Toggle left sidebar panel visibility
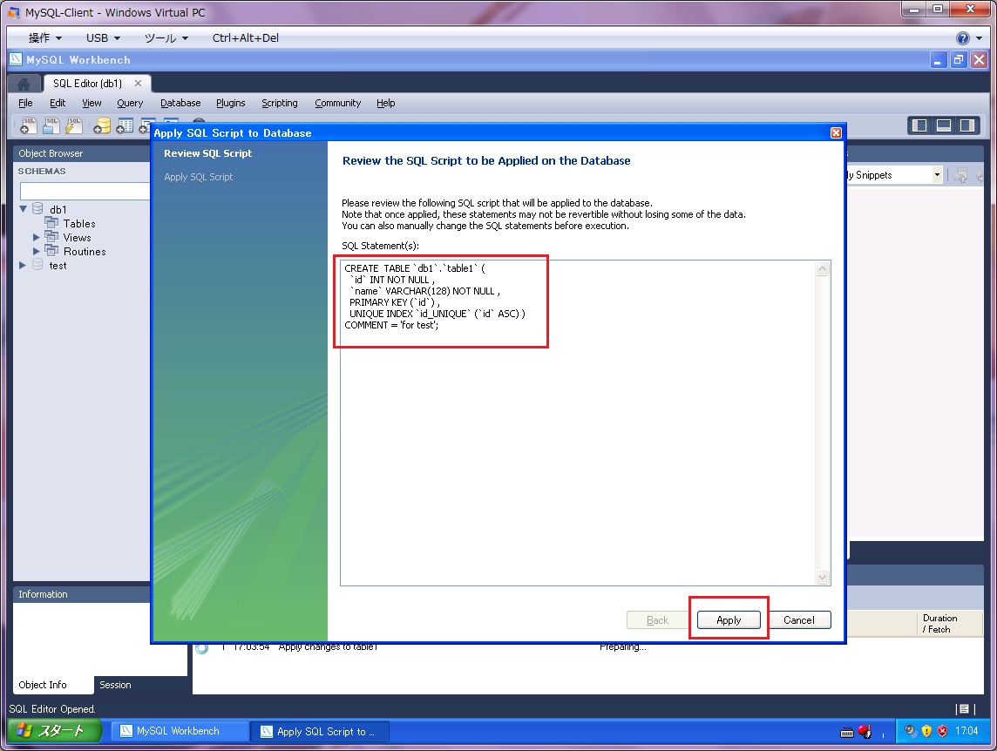The image size is (997, 751). tap(919, 125)
